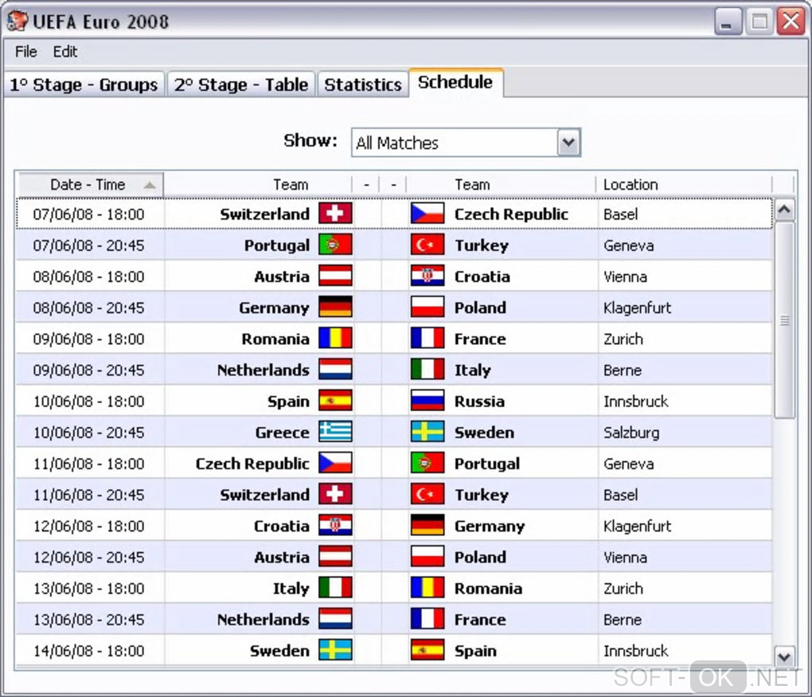Click the UEFA Euro 2008 title bar icon
Image resolution: width=812 pixels, height=697 pixels.
point(17,21)
